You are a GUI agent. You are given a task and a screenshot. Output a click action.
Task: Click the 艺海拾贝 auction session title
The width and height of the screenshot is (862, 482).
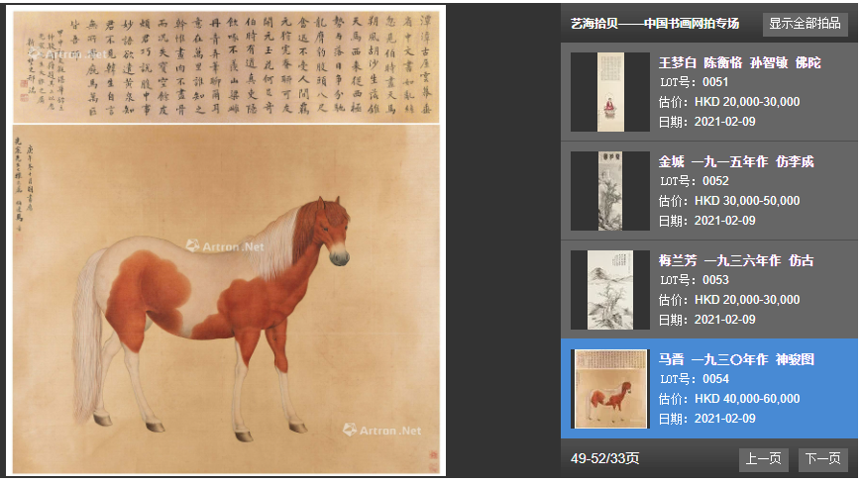click(655, 24)
